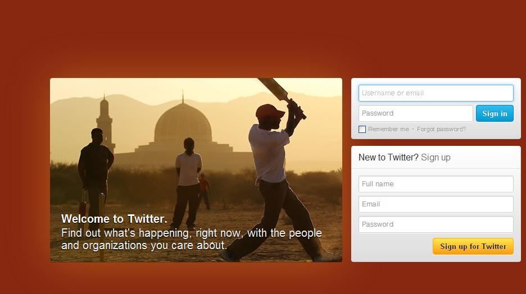Open the Forgot password? link
This screenshot has height=294, width=526.
point(441,129)
